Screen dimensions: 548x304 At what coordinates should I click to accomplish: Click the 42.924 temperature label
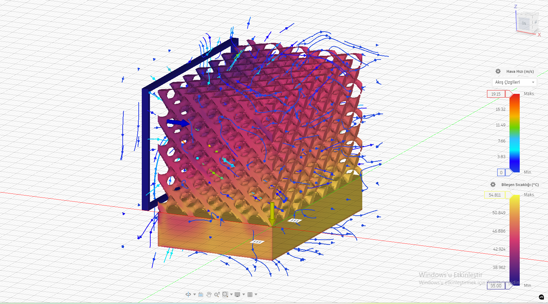(x=499, y=249)
